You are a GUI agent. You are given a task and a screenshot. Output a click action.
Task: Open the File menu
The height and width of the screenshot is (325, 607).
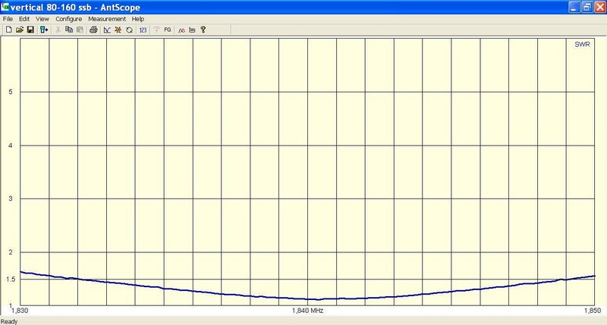click(8, 18)
